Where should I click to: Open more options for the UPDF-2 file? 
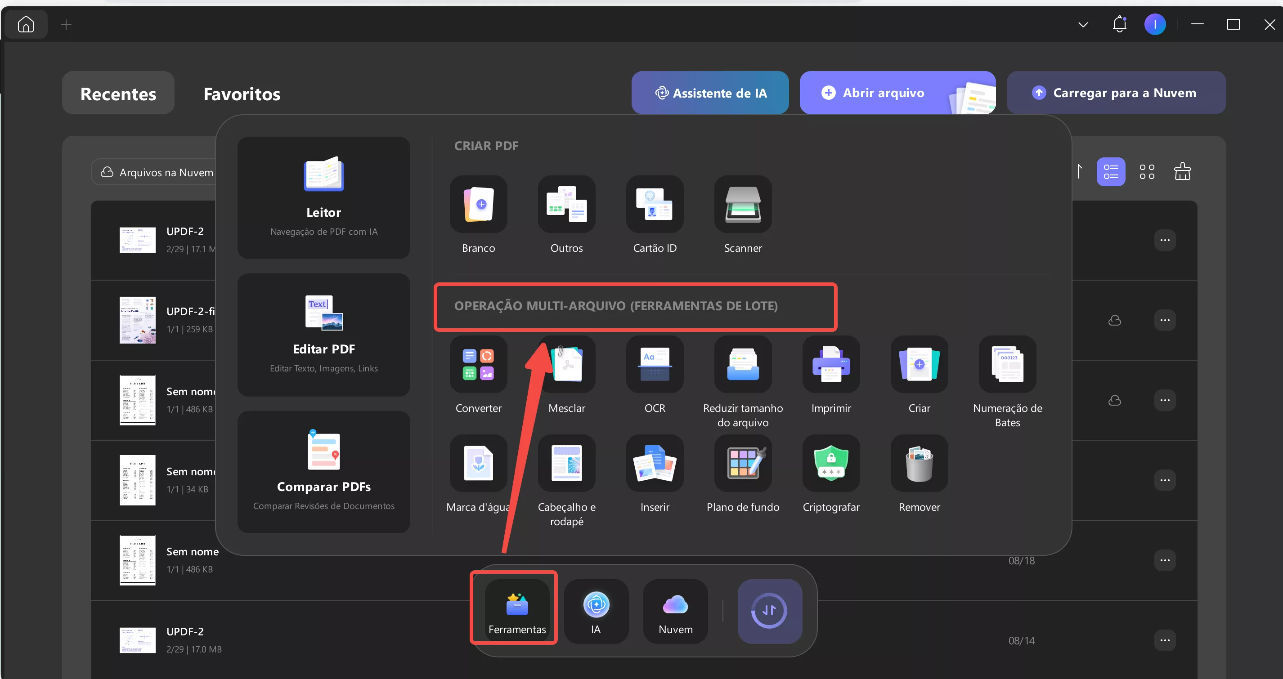click(1166, 240)
